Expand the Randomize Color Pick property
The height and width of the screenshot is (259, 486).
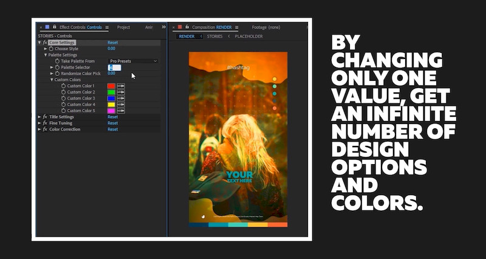[52, 74]
